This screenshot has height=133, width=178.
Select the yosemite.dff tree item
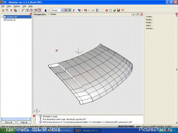12,17
